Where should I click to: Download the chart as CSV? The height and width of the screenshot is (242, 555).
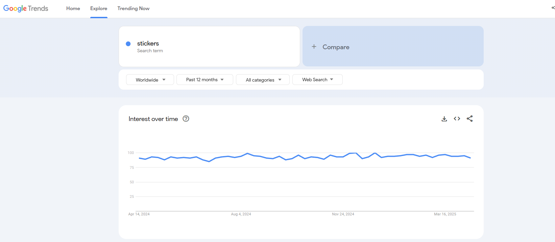[x=444, y=119]
